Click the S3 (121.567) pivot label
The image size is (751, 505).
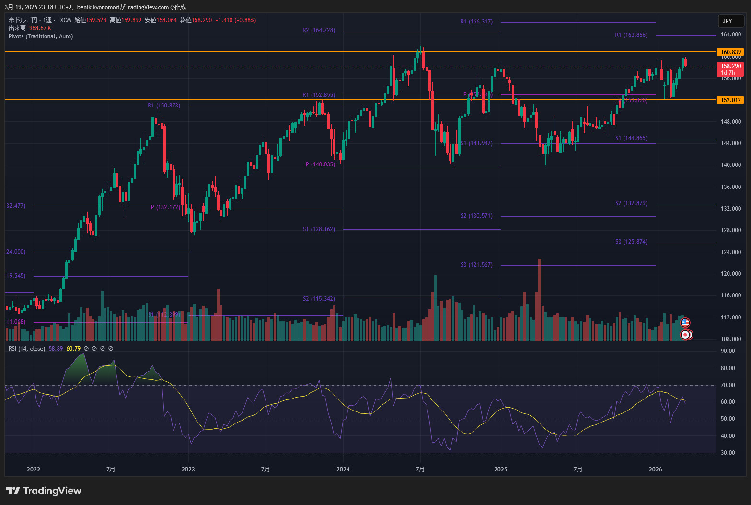click(x=476, y=265)
